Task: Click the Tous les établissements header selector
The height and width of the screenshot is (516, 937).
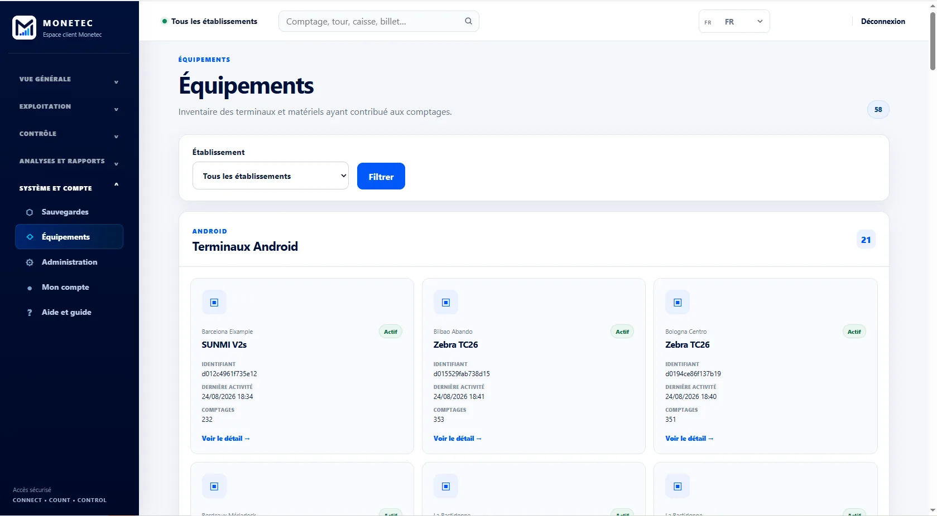Action: 210,21
